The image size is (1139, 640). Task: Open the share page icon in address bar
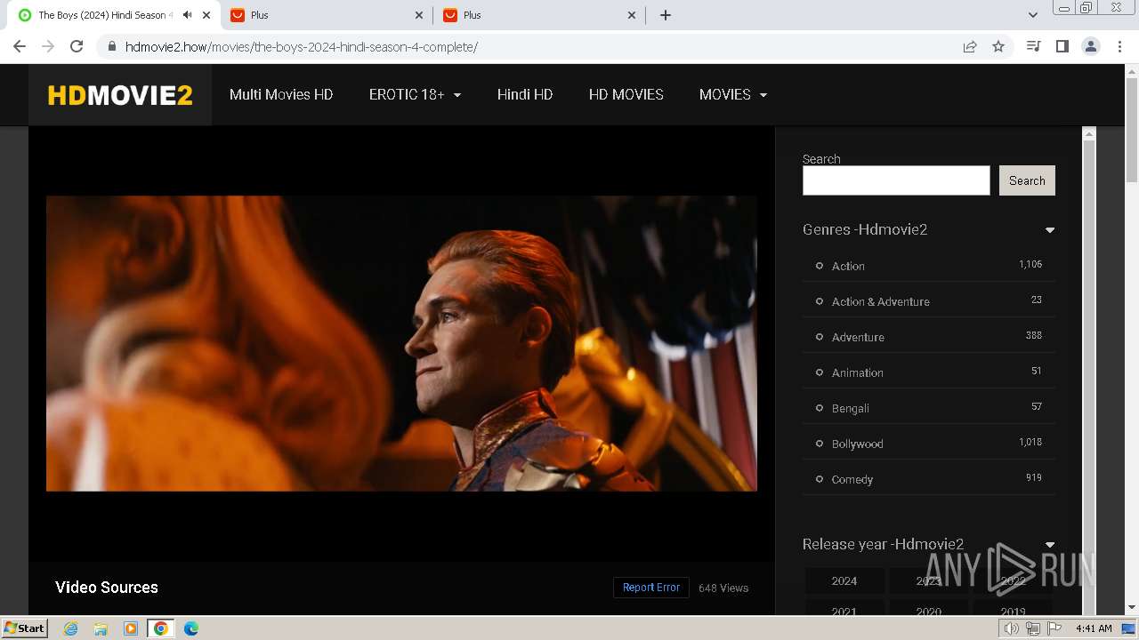[970, 46]
